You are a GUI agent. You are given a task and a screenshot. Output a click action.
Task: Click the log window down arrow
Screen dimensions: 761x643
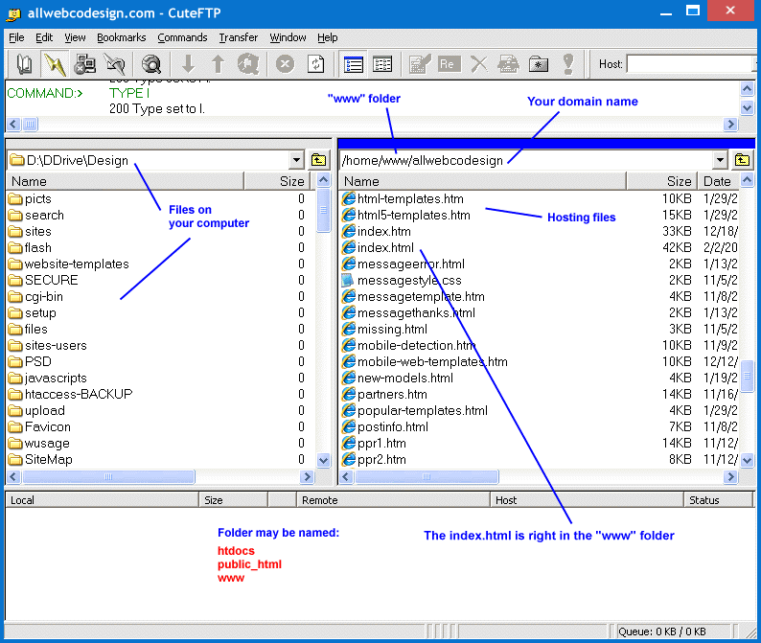click(747, 107)
